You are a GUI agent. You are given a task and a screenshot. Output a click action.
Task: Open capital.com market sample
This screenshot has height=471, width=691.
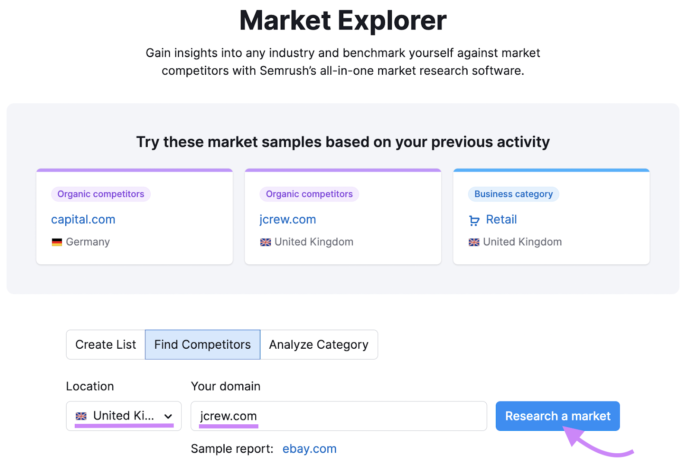(83, 220)
